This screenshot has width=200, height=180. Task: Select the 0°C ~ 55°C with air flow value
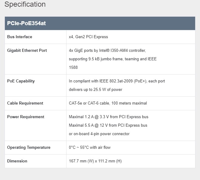pos(90,148)
